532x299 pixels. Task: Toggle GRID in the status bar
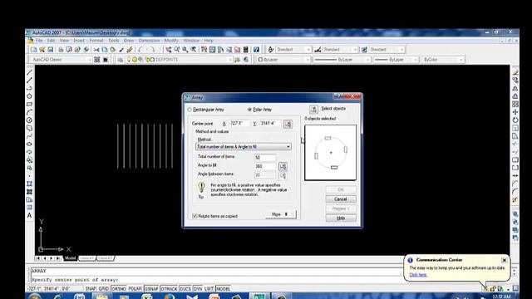pyautogui.click(x=103, y=289)
